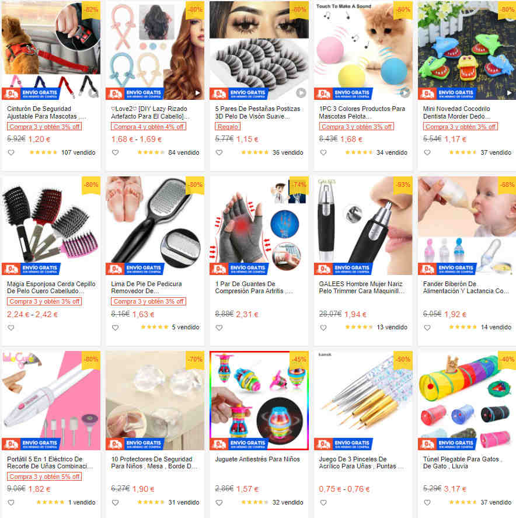Open the spinning top toy thumbnail

coord(259,401)
